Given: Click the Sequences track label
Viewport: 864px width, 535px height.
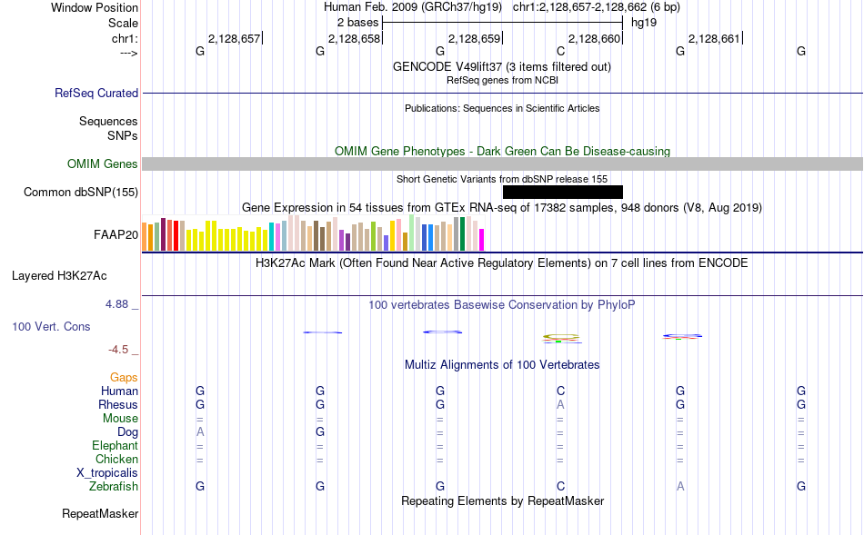Looking at the screenshot, I should point(108,121).
